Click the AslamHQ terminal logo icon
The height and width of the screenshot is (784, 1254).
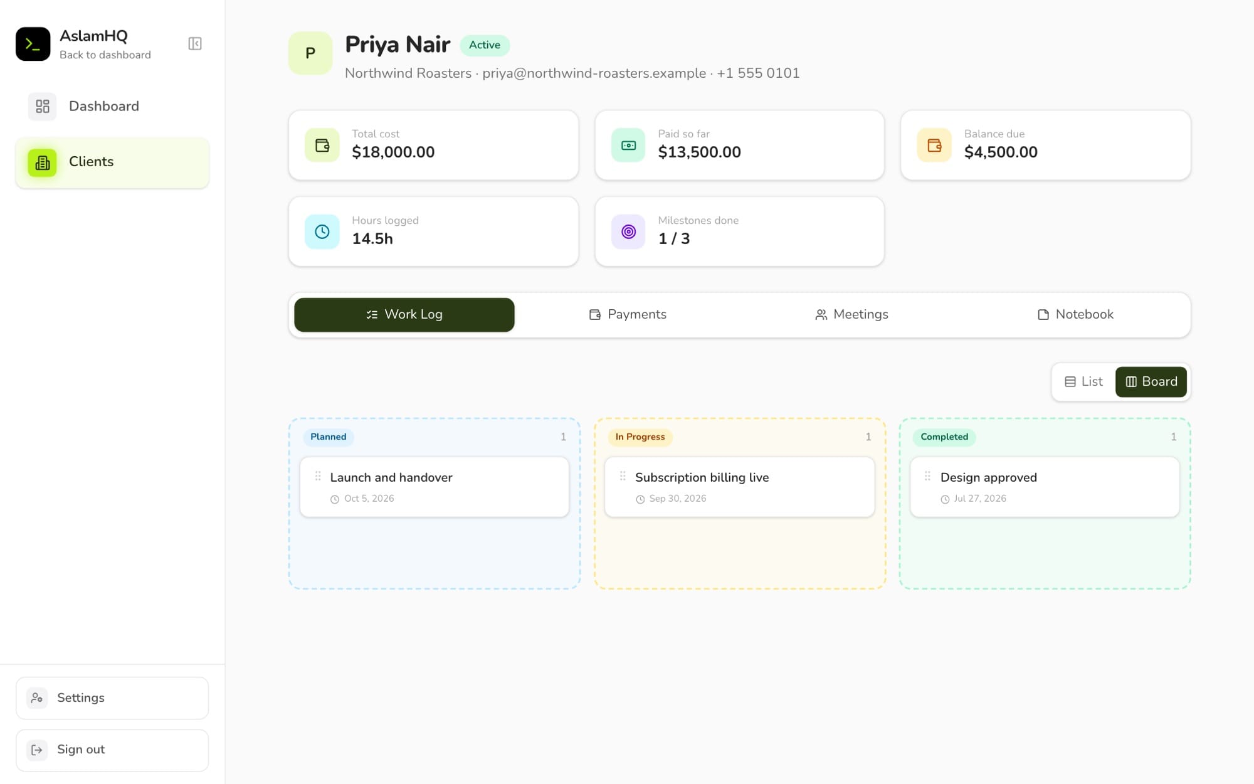[x=33, y=44]
